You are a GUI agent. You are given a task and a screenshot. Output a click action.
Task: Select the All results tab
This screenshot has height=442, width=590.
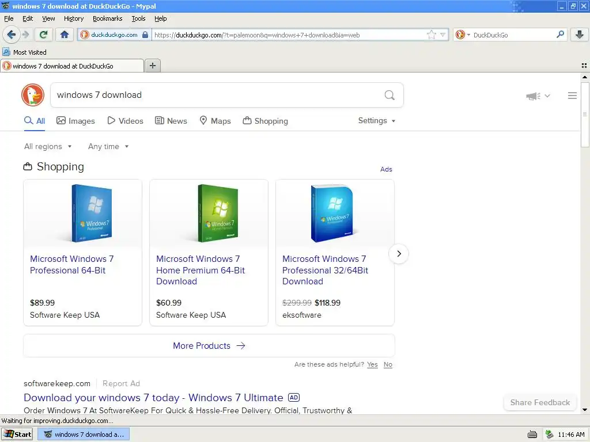[35, 121]
